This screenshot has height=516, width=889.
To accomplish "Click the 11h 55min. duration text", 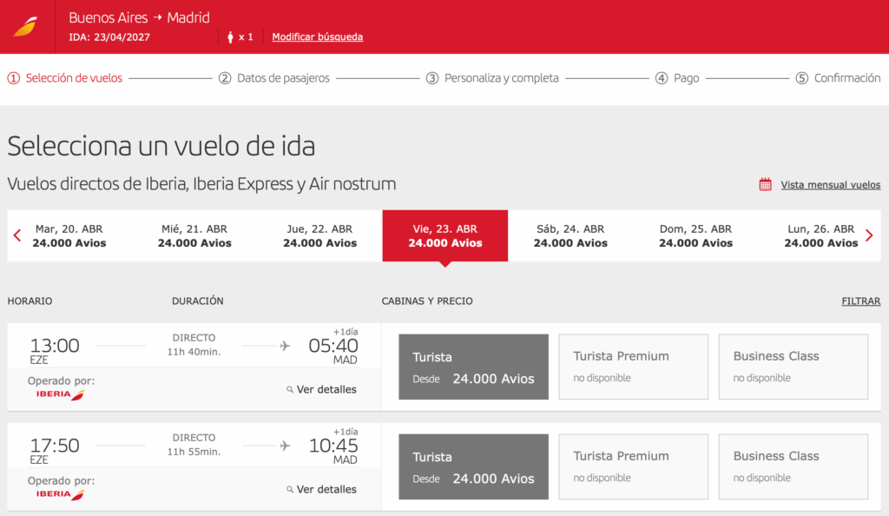I will [194, 452].
